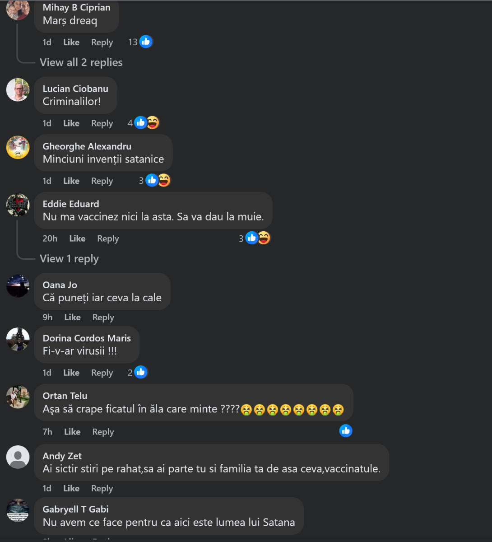
Task: Open Gabryell T Gabi's avatar thumbnail
Action: coord(18,510)
